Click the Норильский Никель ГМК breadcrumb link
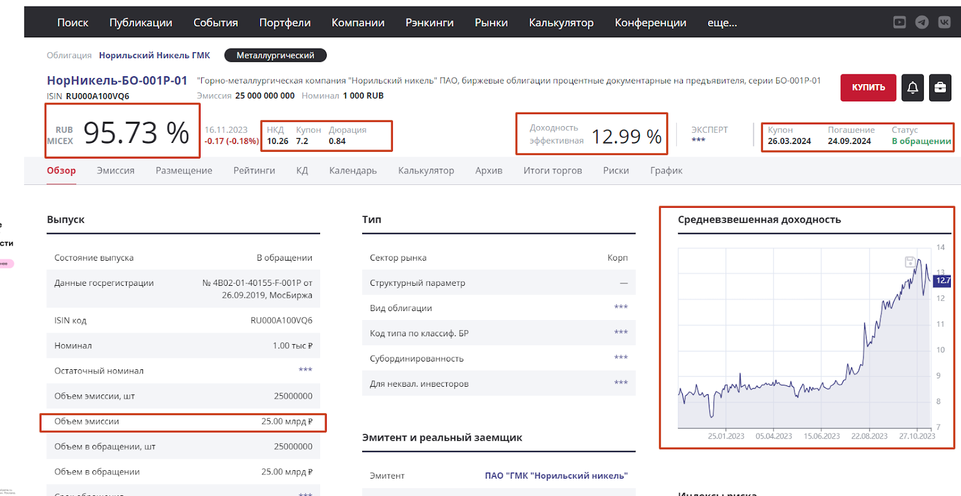 (154, 55)
